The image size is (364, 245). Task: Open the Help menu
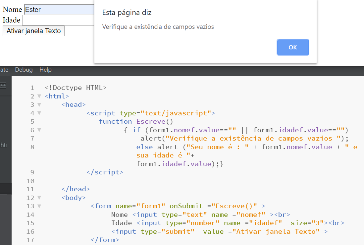coord(45,70)
